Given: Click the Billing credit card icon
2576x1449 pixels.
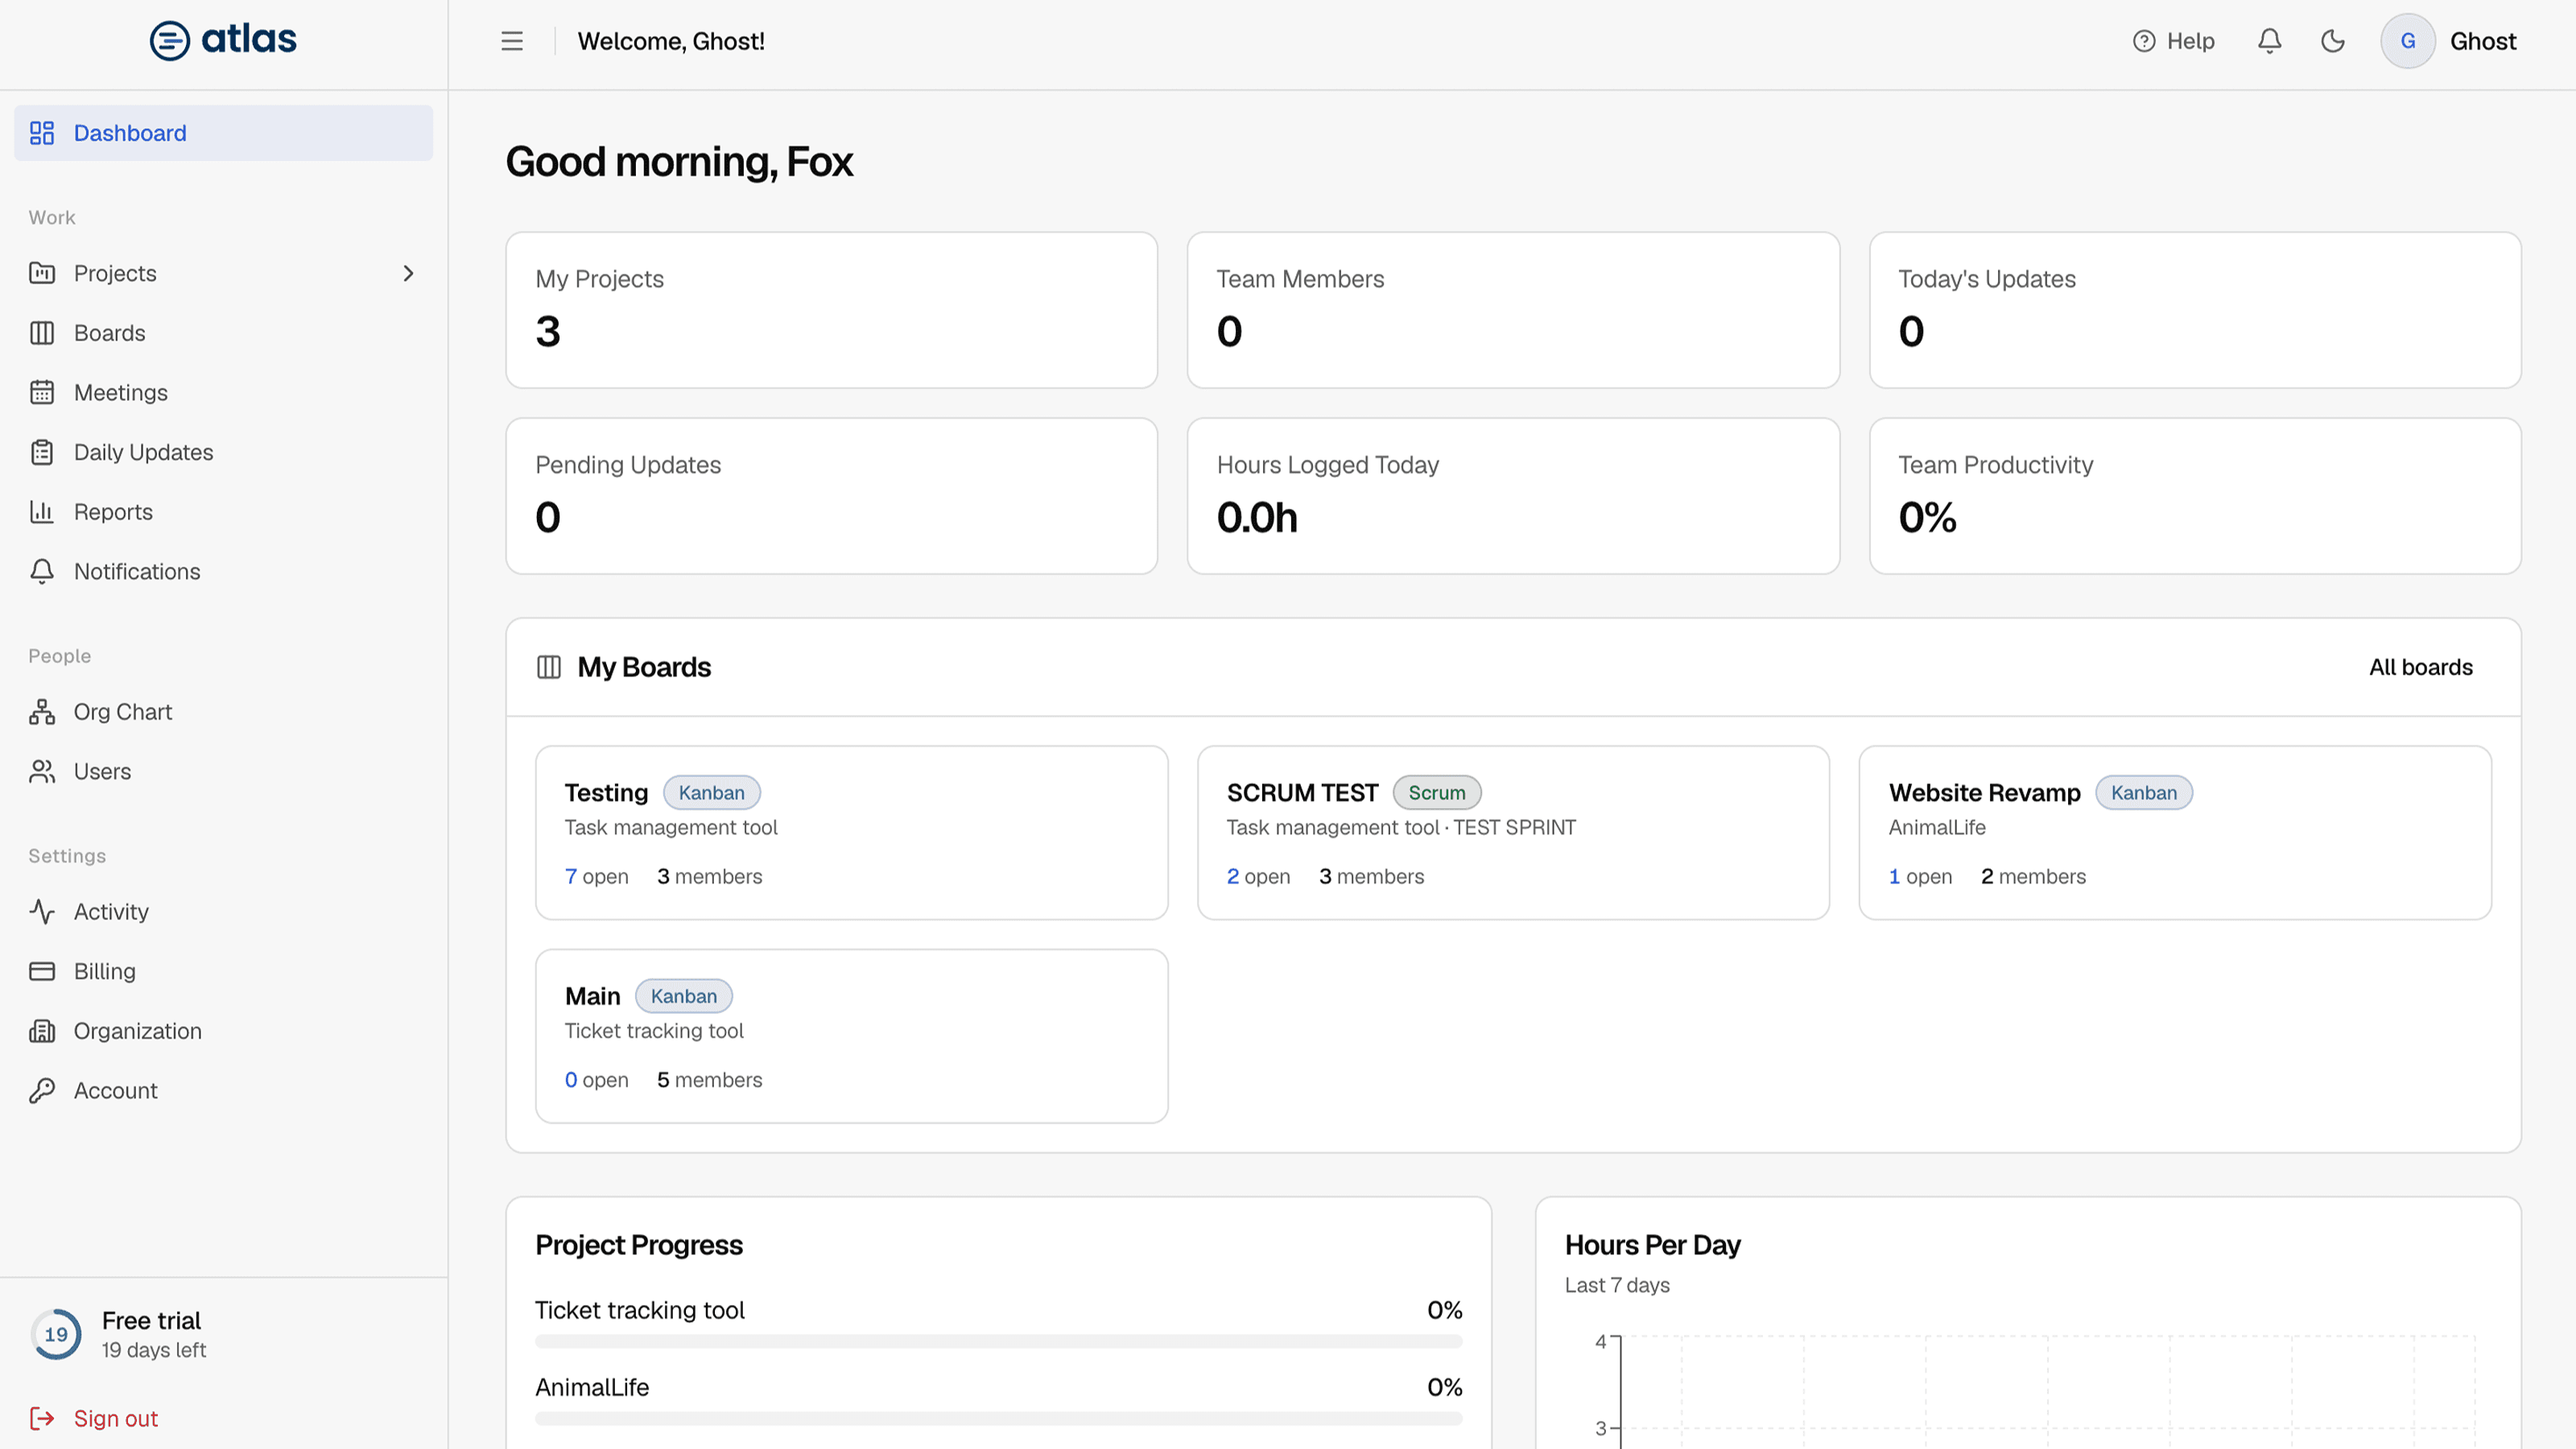Looking at the screenshot, I should tap(42, 971).
